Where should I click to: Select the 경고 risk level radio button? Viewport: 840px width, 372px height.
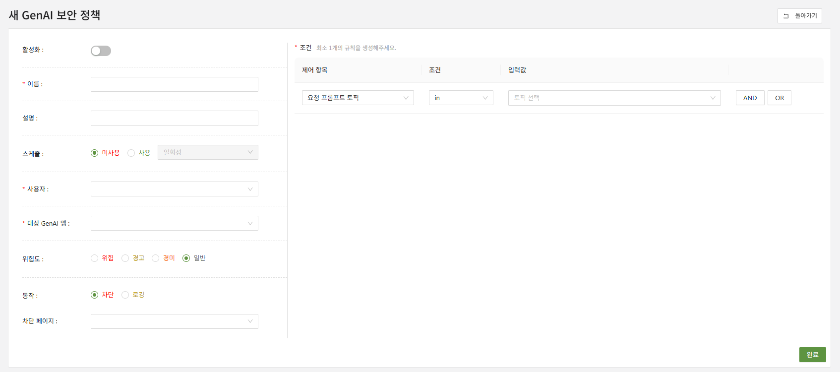coord(125,258)
